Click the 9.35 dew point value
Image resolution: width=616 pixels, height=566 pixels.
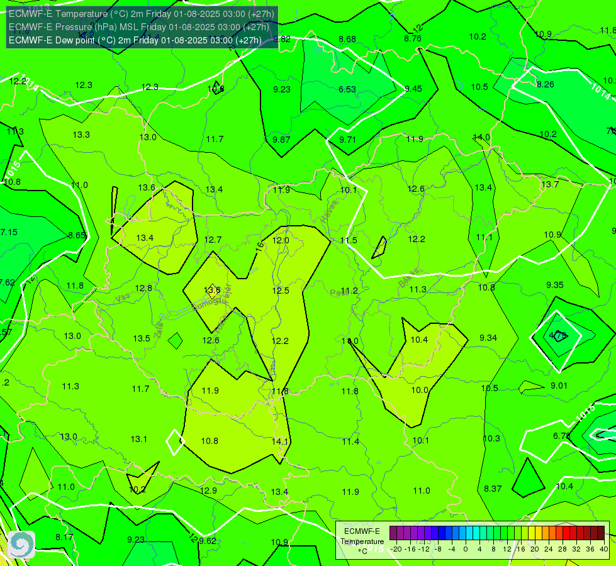555,285
